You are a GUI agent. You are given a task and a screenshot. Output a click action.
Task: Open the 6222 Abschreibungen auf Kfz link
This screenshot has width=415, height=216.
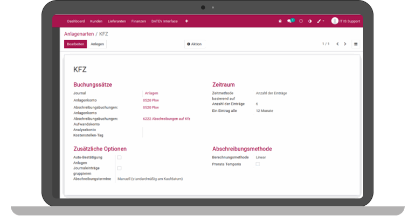[167, 119]
